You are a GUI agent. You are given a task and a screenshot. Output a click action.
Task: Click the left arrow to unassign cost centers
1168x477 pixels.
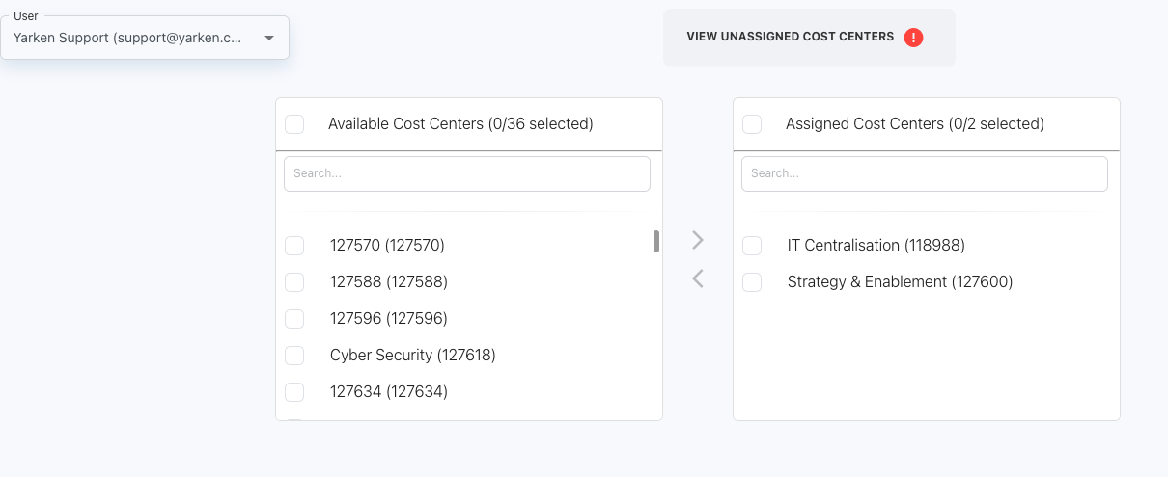[x=698, y=278]
